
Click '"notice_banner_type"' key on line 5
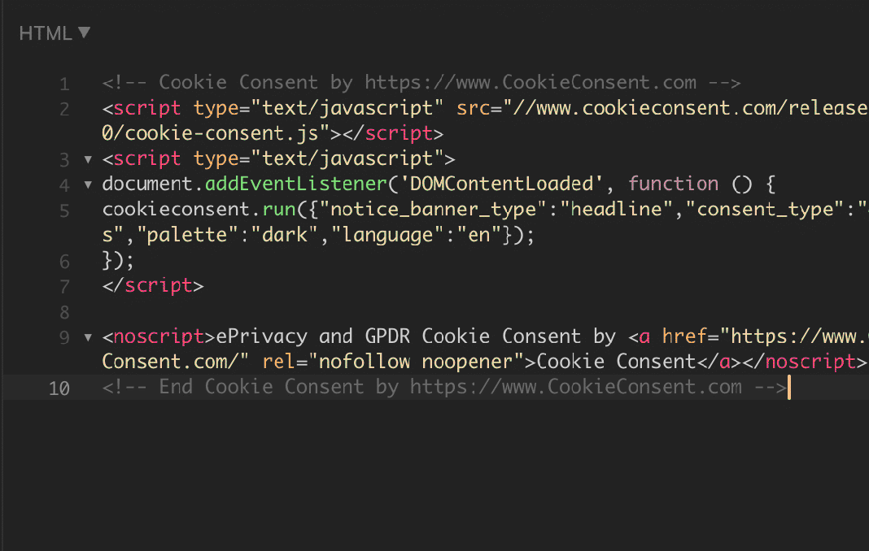click(x=434, y=210)
